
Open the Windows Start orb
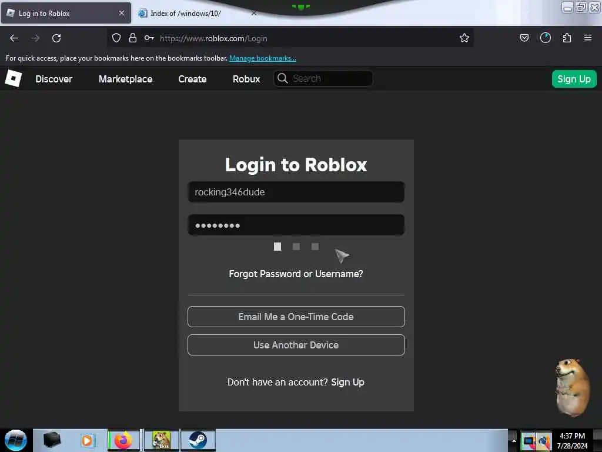(16, 440)
